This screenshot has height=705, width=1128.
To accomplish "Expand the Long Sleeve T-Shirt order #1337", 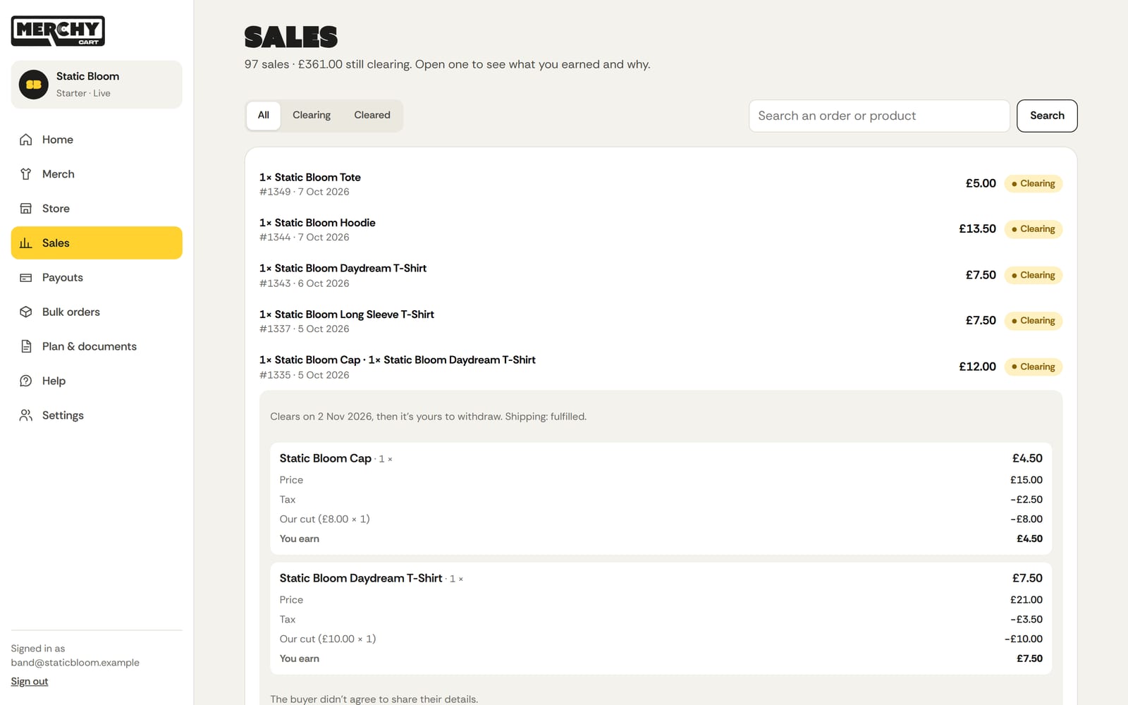I will pos(661,321).
